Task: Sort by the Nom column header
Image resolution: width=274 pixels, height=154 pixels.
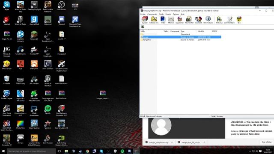Action: coord(143,31)
